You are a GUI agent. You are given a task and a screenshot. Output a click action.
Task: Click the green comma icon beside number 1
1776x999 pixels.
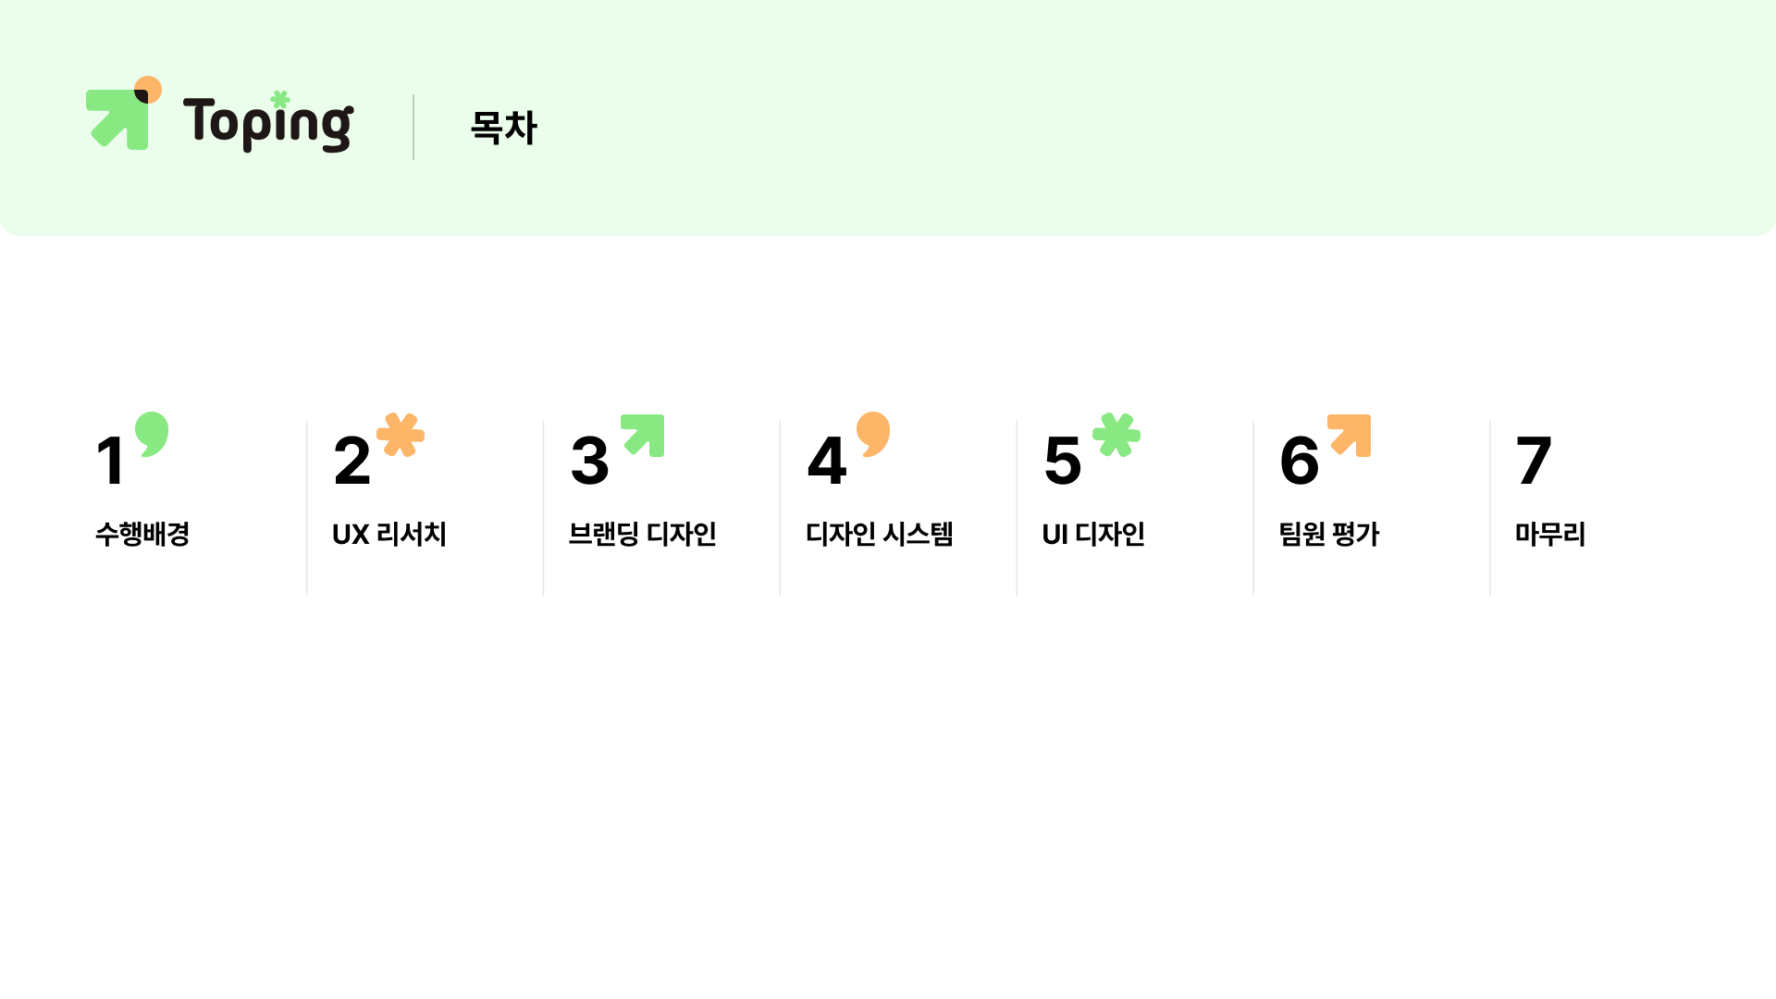click(152, 435)
